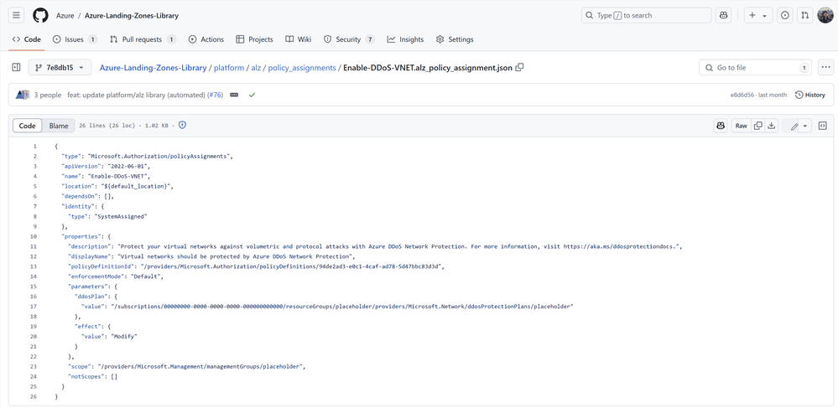Open the Raw file view
Viewport: 838px width, 408px height.
point(741,126)
